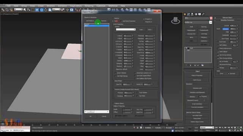The height and width of the screenshot is (136, 243).
Task: Toggle the Solid Collision checkbox
Action: pyautogui.click(x=218, y=52)
